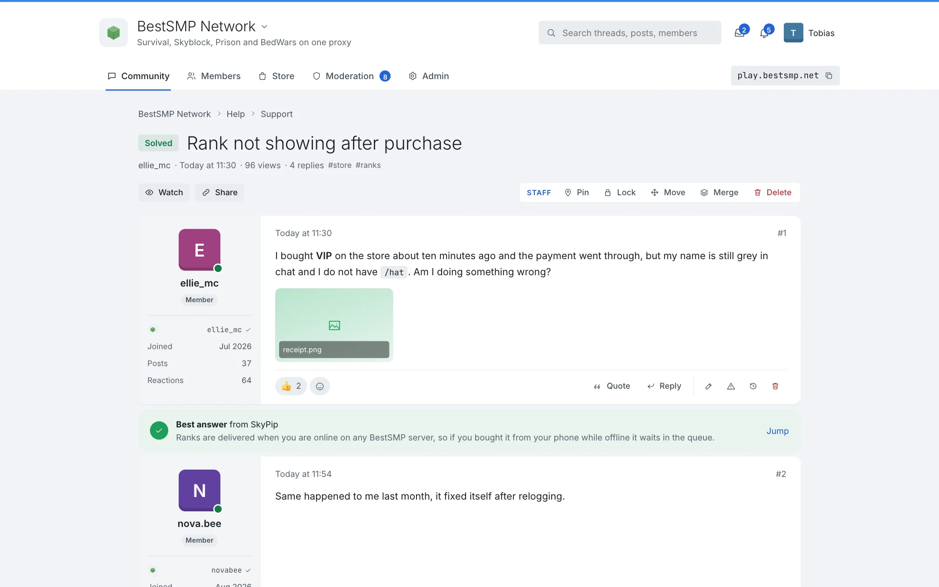Image resolution: width=939 pixels, height=587 pixels.
Task: Pin this thread
Action: pyautogui.click(x=576, y=192)
